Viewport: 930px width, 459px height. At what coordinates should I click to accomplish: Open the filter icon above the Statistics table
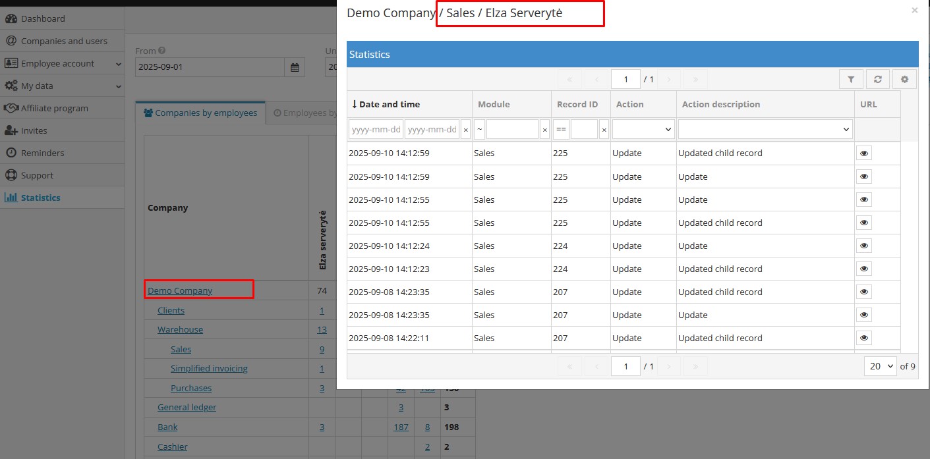click(851, 78)
